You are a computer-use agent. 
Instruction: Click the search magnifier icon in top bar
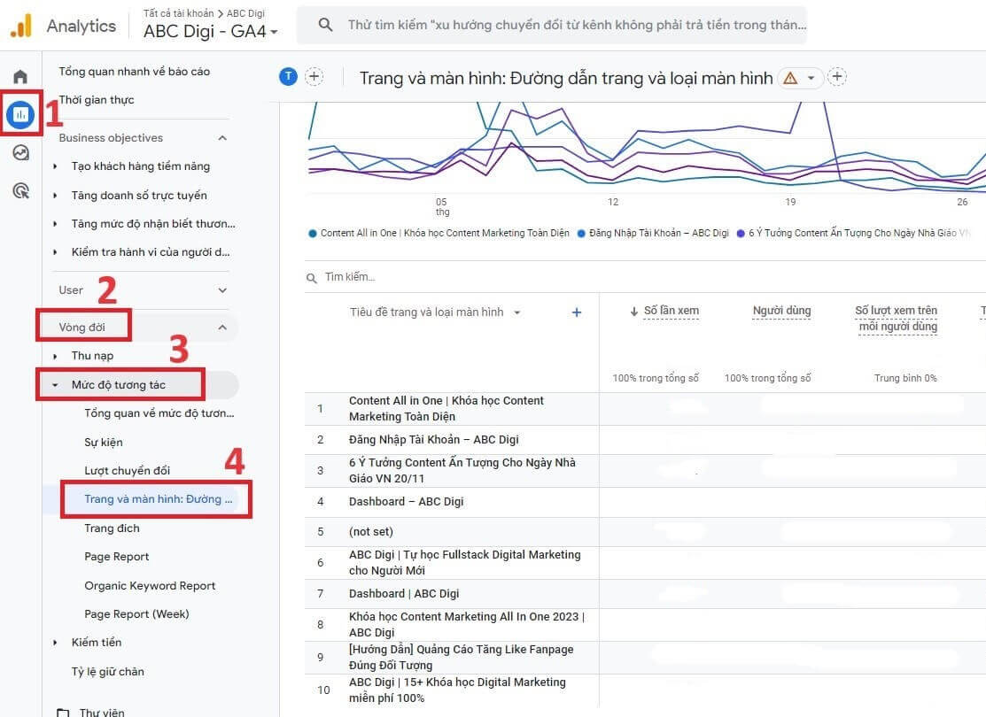click(x=325, y=25)
